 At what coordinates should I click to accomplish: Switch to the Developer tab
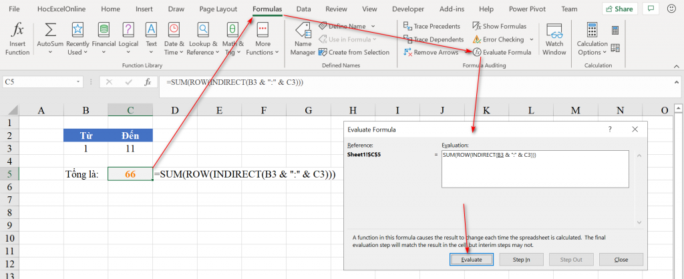pyautogui.click(x=408, y=9)
